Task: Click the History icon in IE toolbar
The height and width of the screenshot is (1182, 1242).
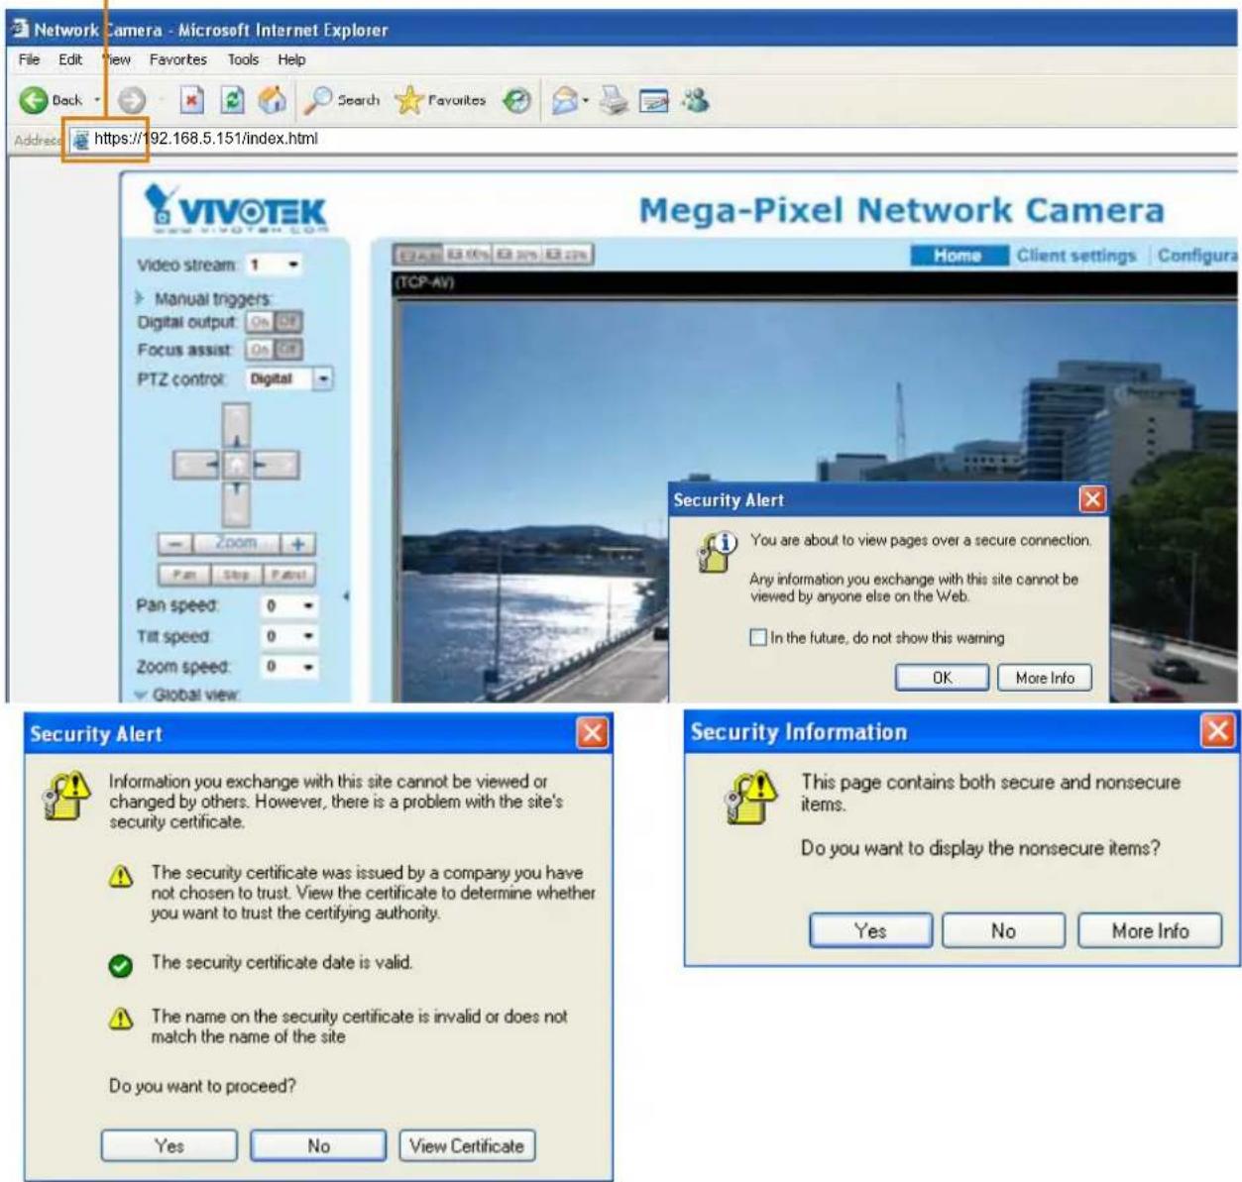Action: [x=516, y=100]
